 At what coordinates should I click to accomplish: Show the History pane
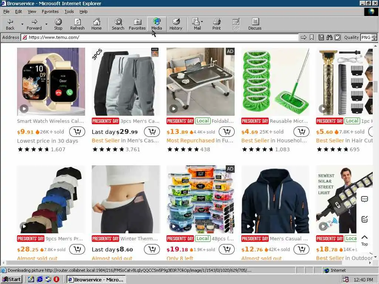(176, 24)
